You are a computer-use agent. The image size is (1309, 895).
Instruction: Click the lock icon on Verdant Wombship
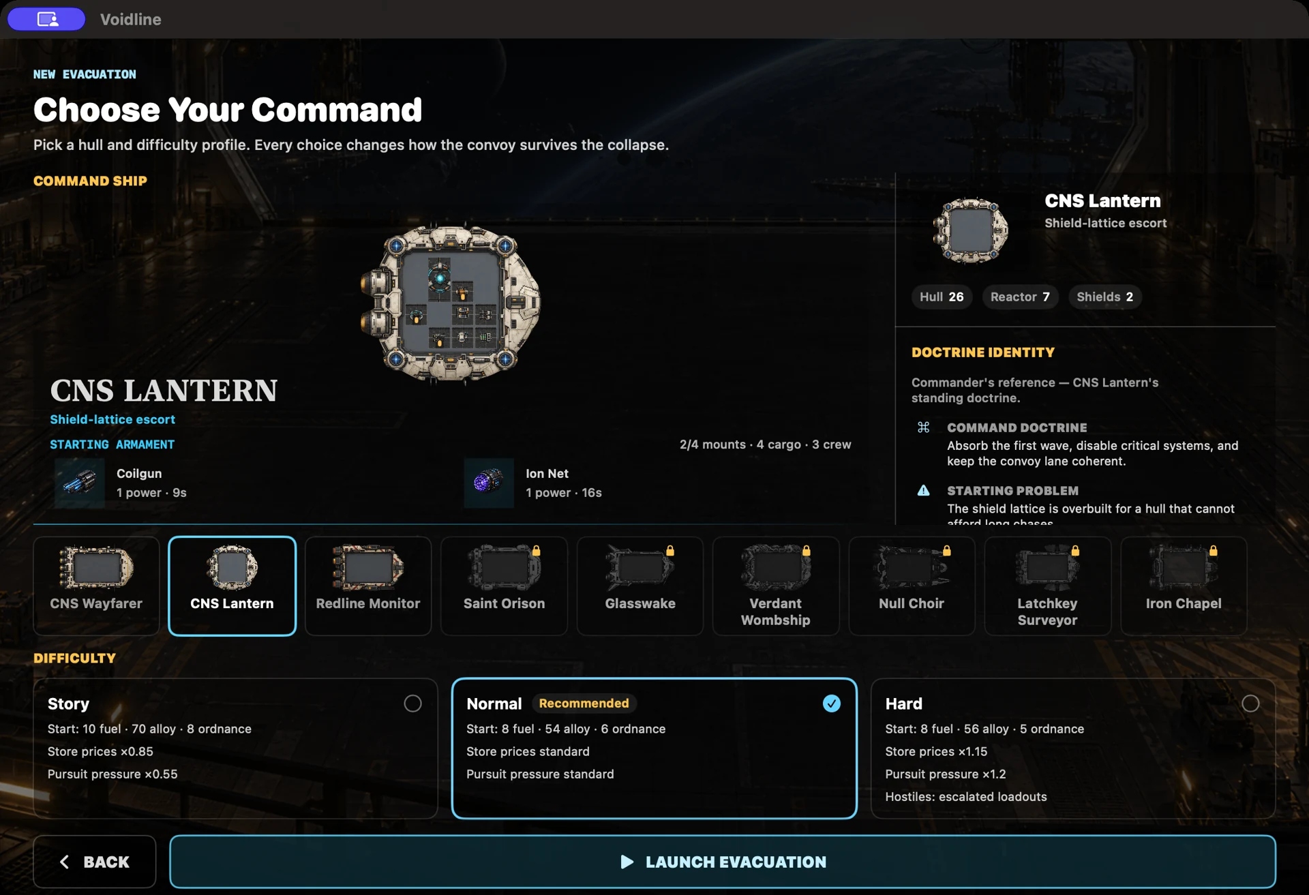coord(807,550)
